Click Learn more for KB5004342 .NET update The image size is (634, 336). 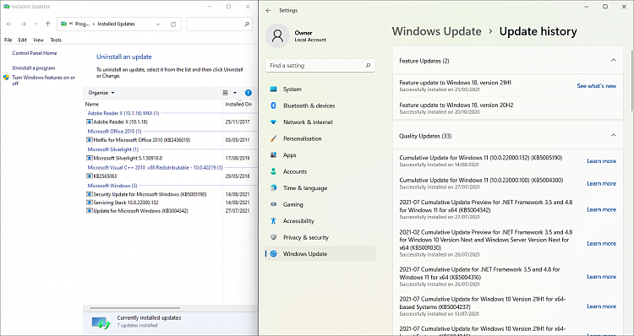point(602,209)
